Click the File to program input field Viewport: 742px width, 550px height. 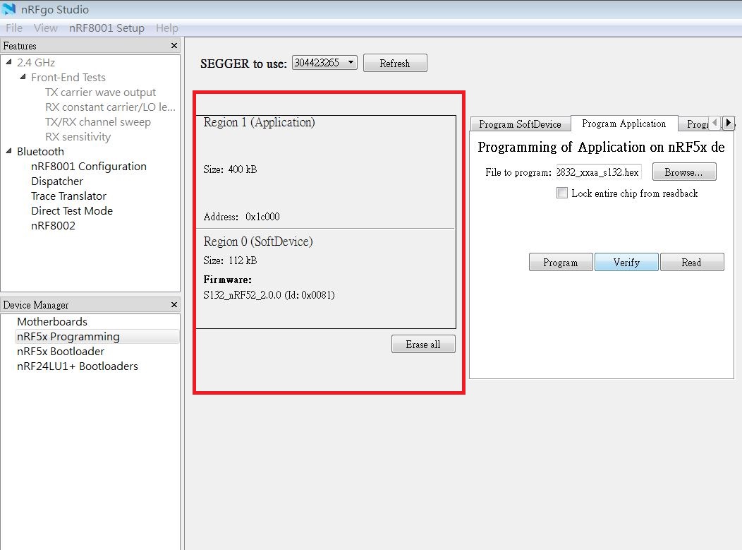[599, 172]
